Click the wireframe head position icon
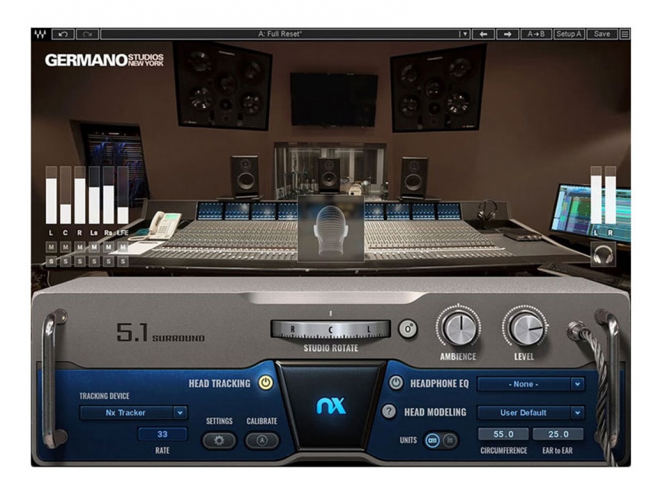Viewport: 658px width, 493px height. point(331,229)
